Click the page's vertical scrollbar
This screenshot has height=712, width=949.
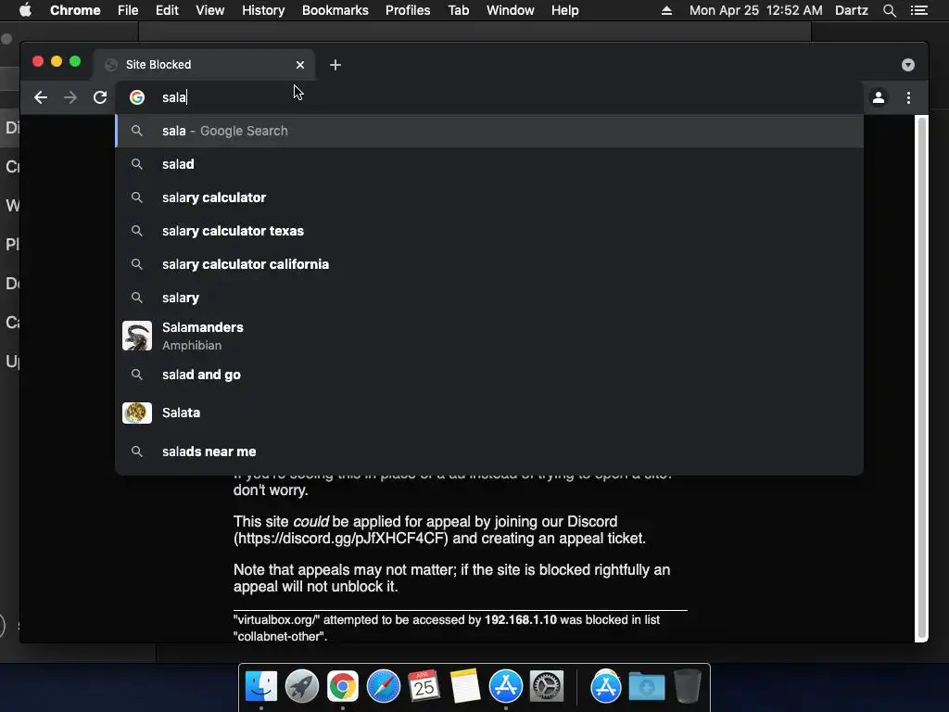pos(922,378)
